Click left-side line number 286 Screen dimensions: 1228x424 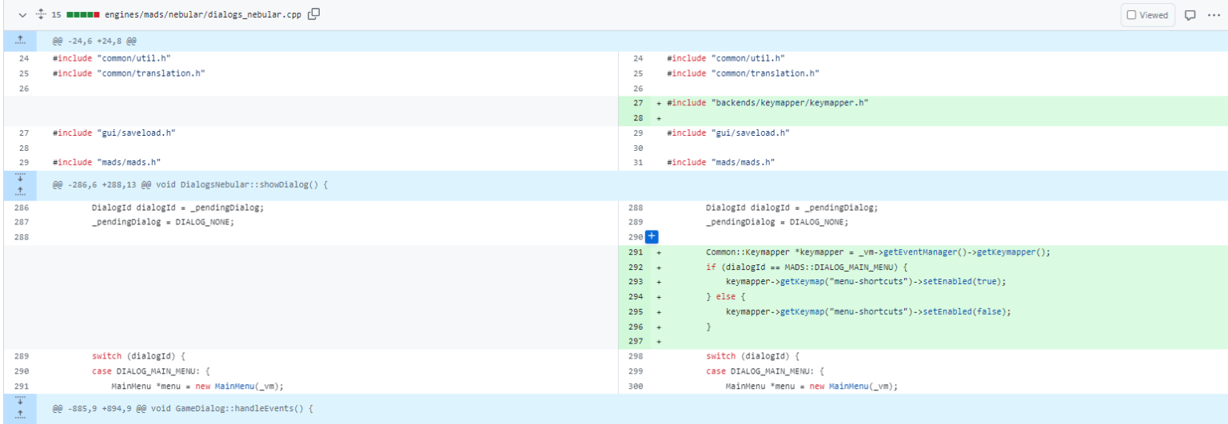pos(23,208)
